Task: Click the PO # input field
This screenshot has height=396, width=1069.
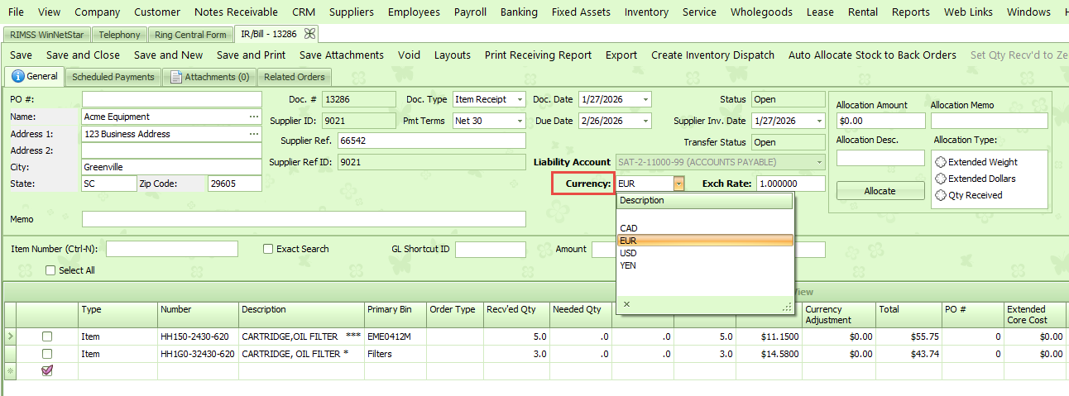Action: click(x=172, y=99)
